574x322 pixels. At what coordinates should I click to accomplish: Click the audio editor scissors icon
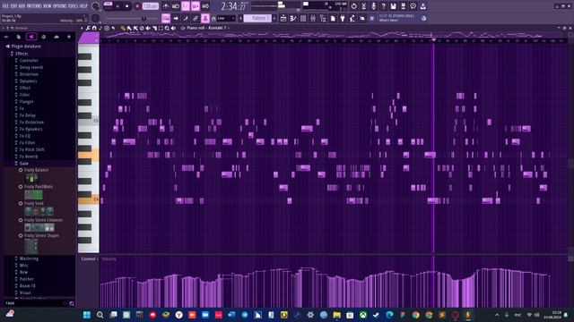point(363,6)
